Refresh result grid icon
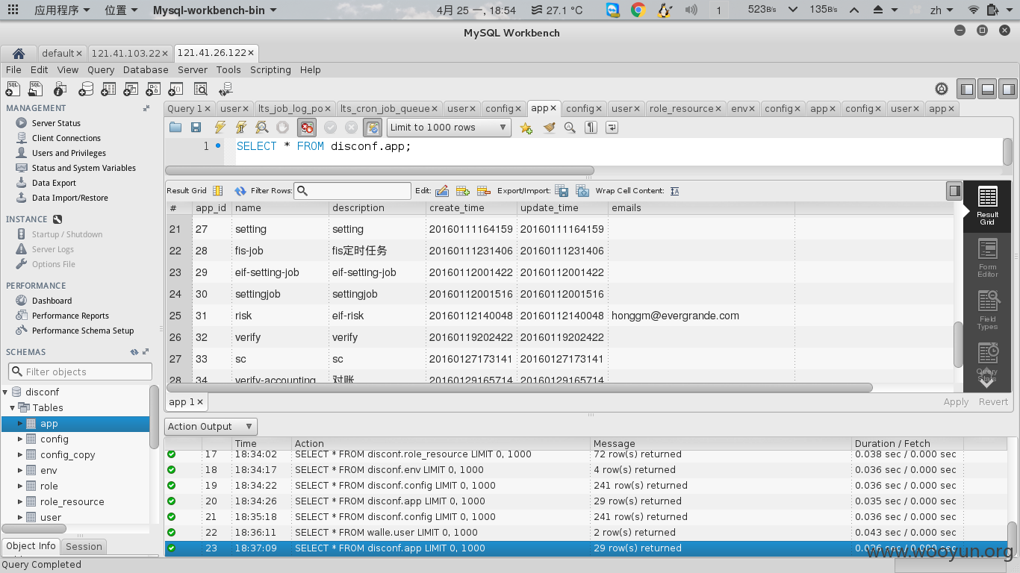This screenshot has width=1020, height=573. click(240, 191)
